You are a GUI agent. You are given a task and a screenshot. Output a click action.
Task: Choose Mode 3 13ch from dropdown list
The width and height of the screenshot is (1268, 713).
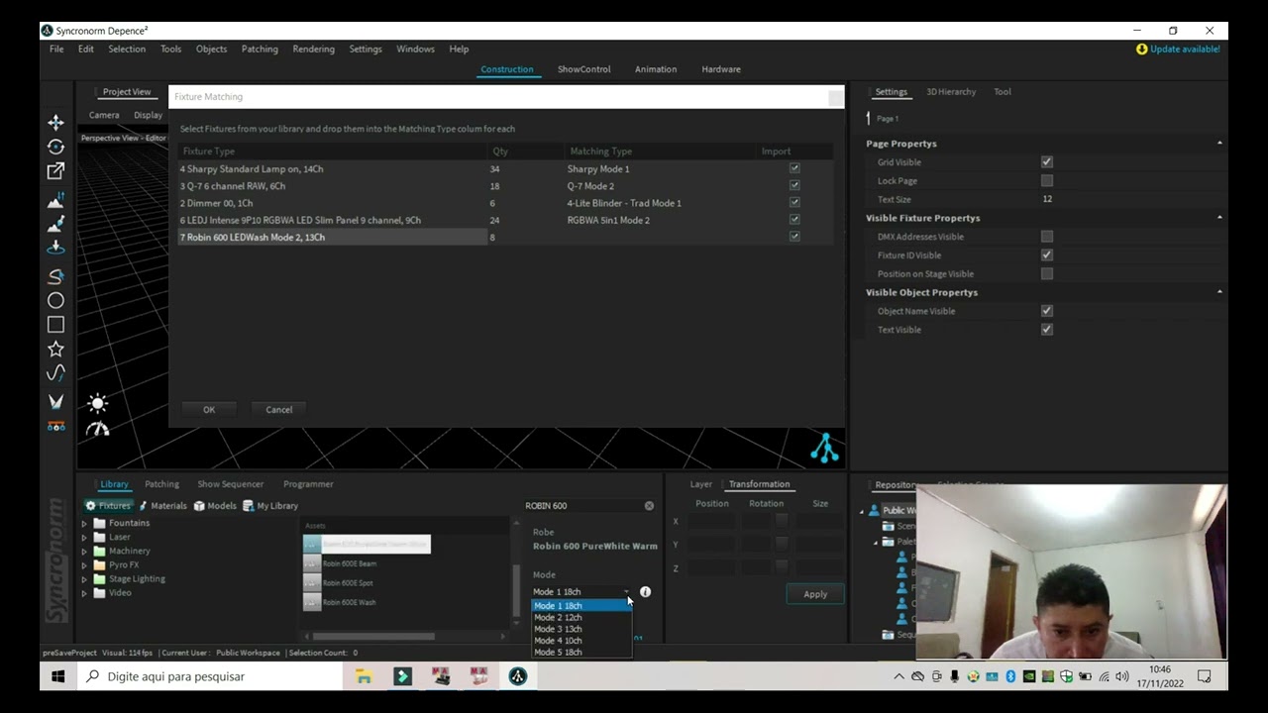581,629
